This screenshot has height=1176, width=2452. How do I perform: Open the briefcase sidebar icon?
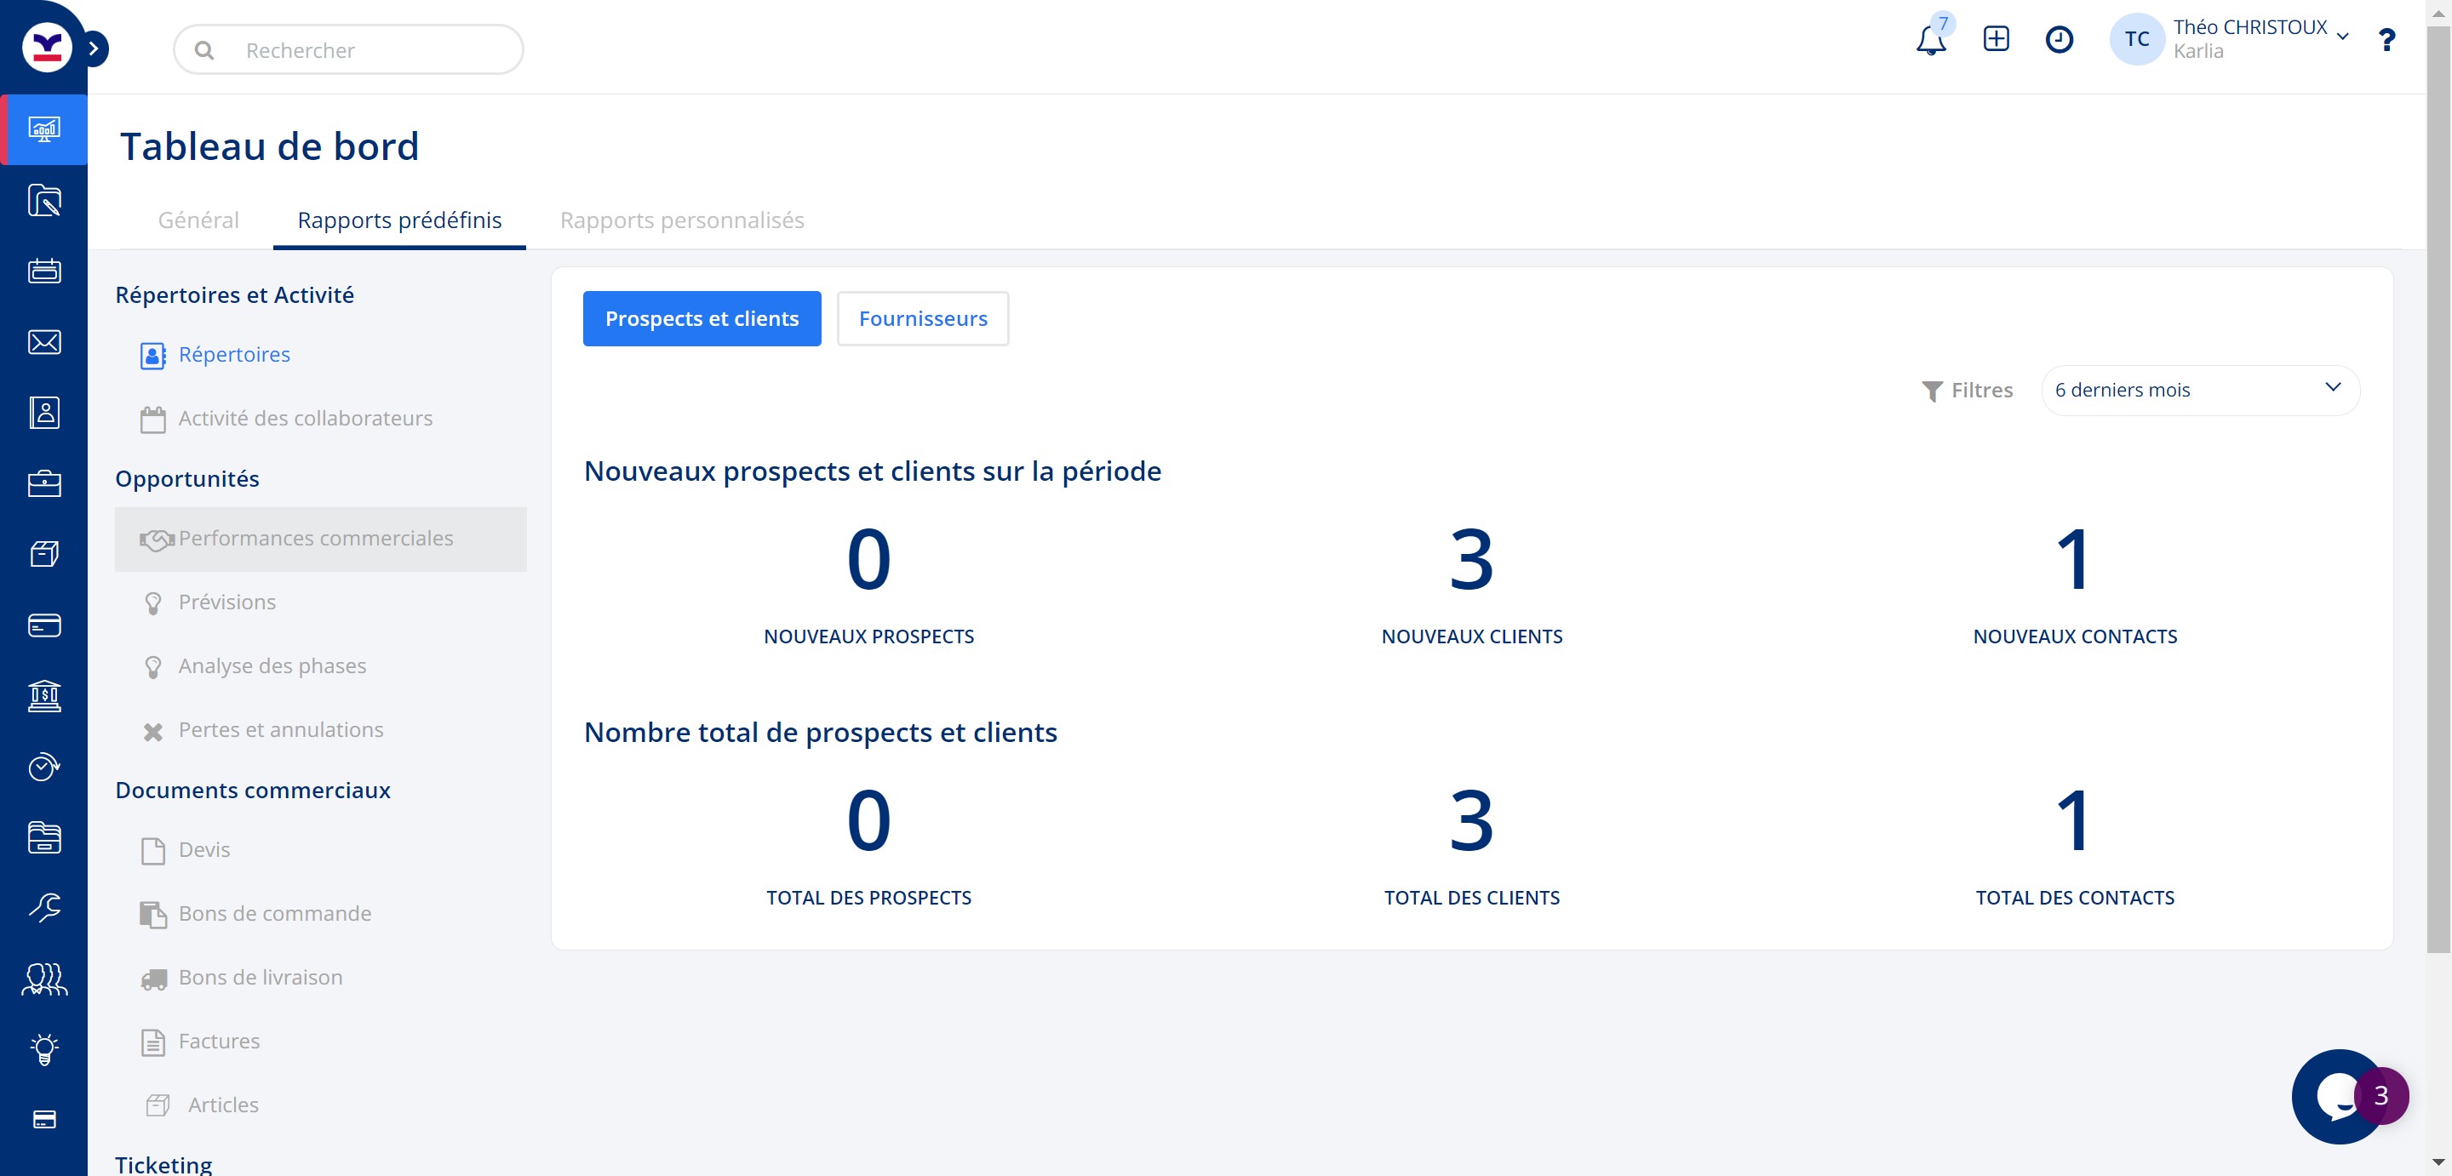coord(43,484)
